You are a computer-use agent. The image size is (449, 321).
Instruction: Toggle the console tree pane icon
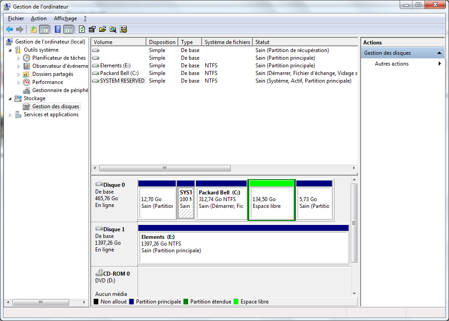pyautogui.click(x=44, y=29)
